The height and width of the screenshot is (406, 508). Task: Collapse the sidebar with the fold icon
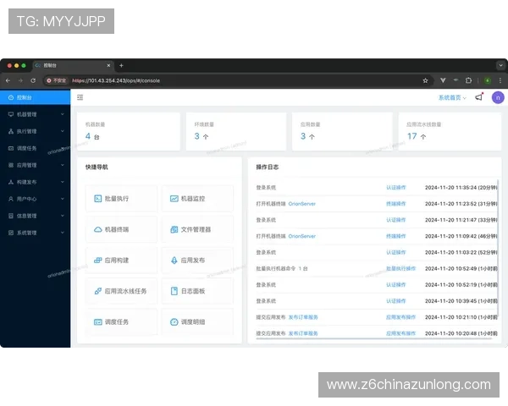point(80,97)
